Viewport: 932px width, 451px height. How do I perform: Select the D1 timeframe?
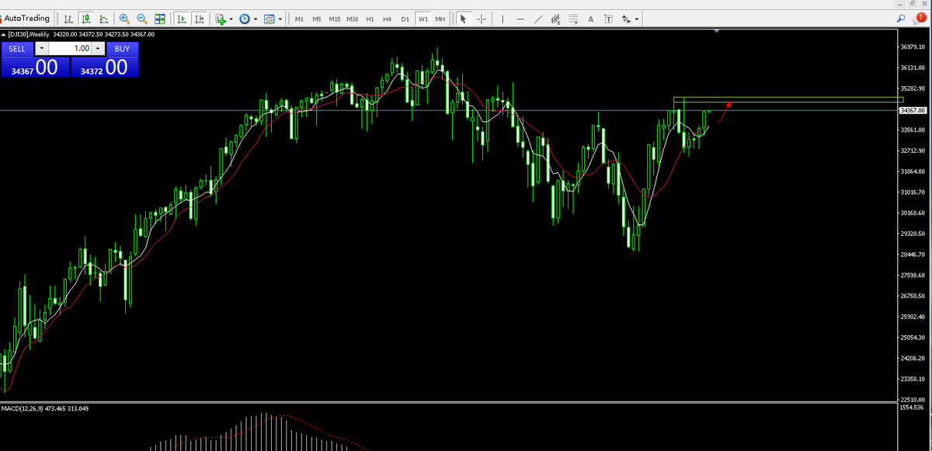coord(405,19)
